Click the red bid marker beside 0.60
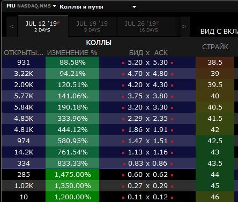 (x=123, y=175)
